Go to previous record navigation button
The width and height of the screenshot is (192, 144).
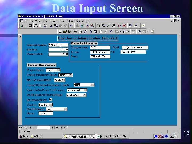point(34,127)
